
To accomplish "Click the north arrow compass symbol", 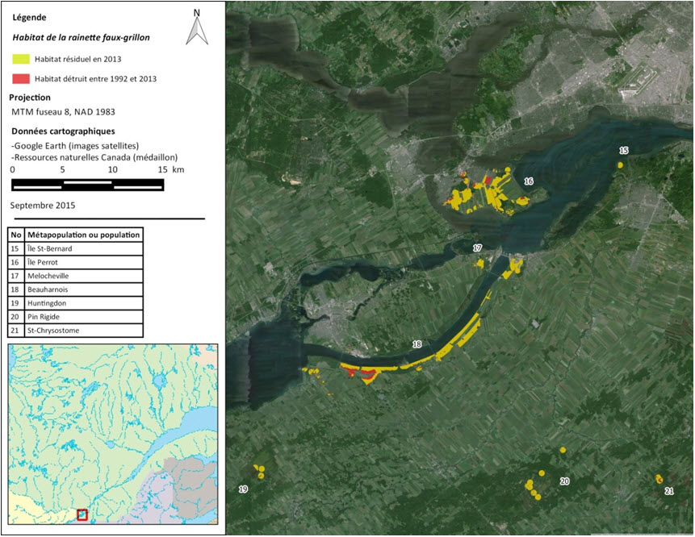I will pyautogui.click(x=196, y=27).
